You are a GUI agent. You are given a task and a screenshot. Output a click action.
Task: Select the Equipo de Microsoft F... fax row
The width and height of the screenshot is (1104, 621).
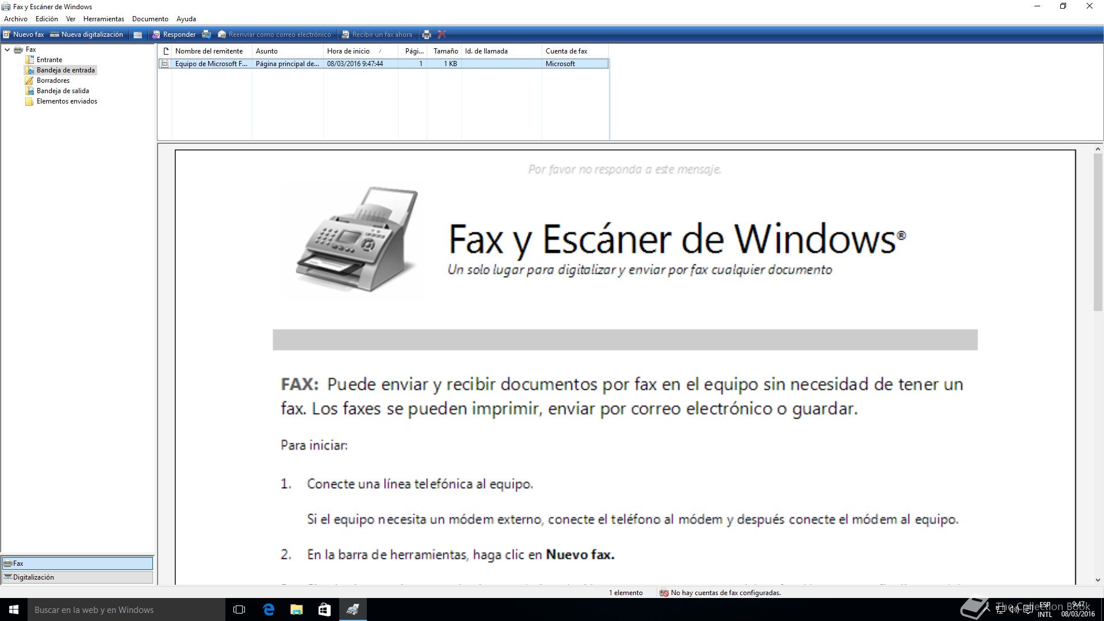coord(384,64)
